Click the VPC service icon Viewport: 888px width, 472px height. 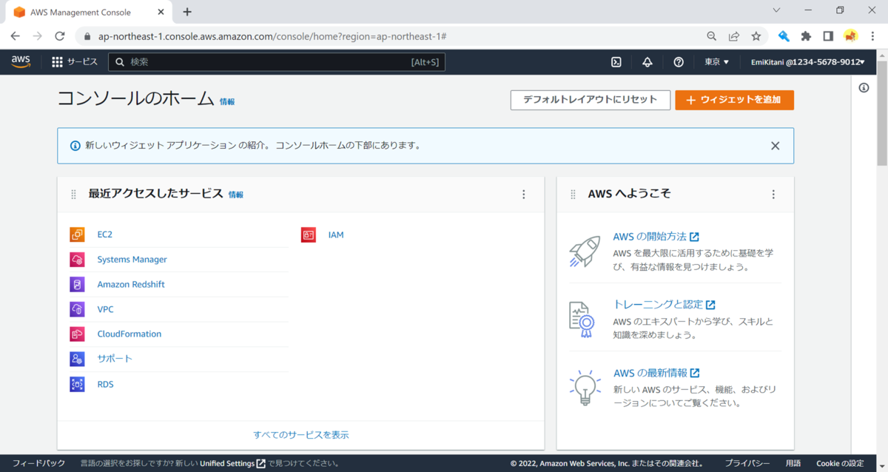(x=78, y=309)
